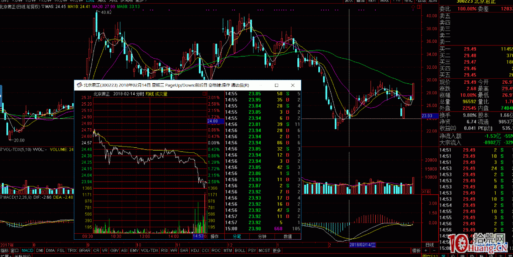Open the 模板 template menu

[416, 251]
